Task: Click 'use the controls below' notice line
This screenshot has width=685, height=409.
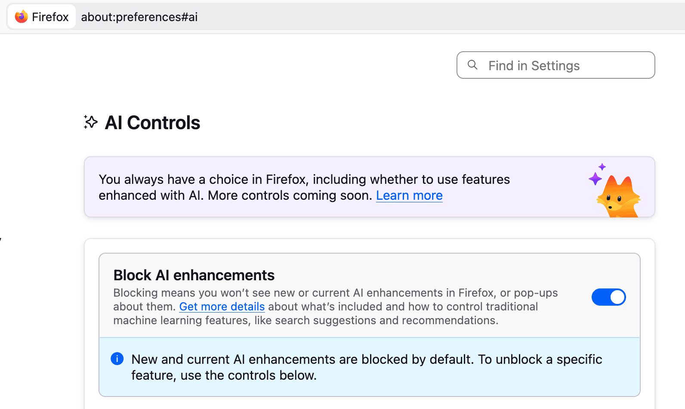Action: 248,375
